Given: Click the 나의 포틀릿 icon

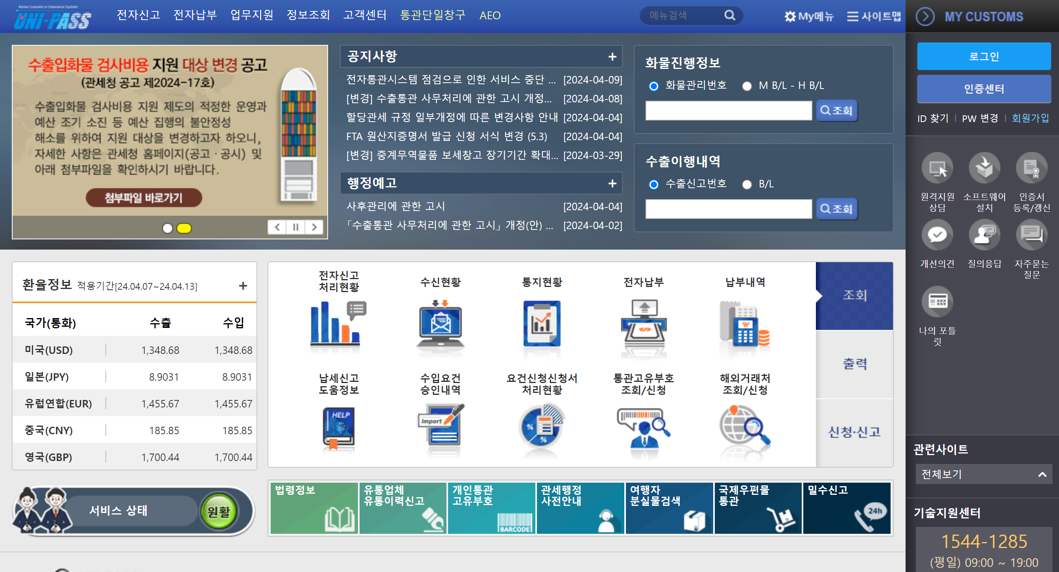Looking at the screenshot, I should [937, 302].
